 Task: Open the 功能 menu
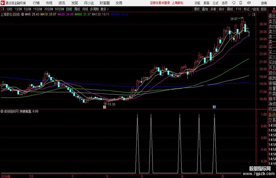coord(197,3)
